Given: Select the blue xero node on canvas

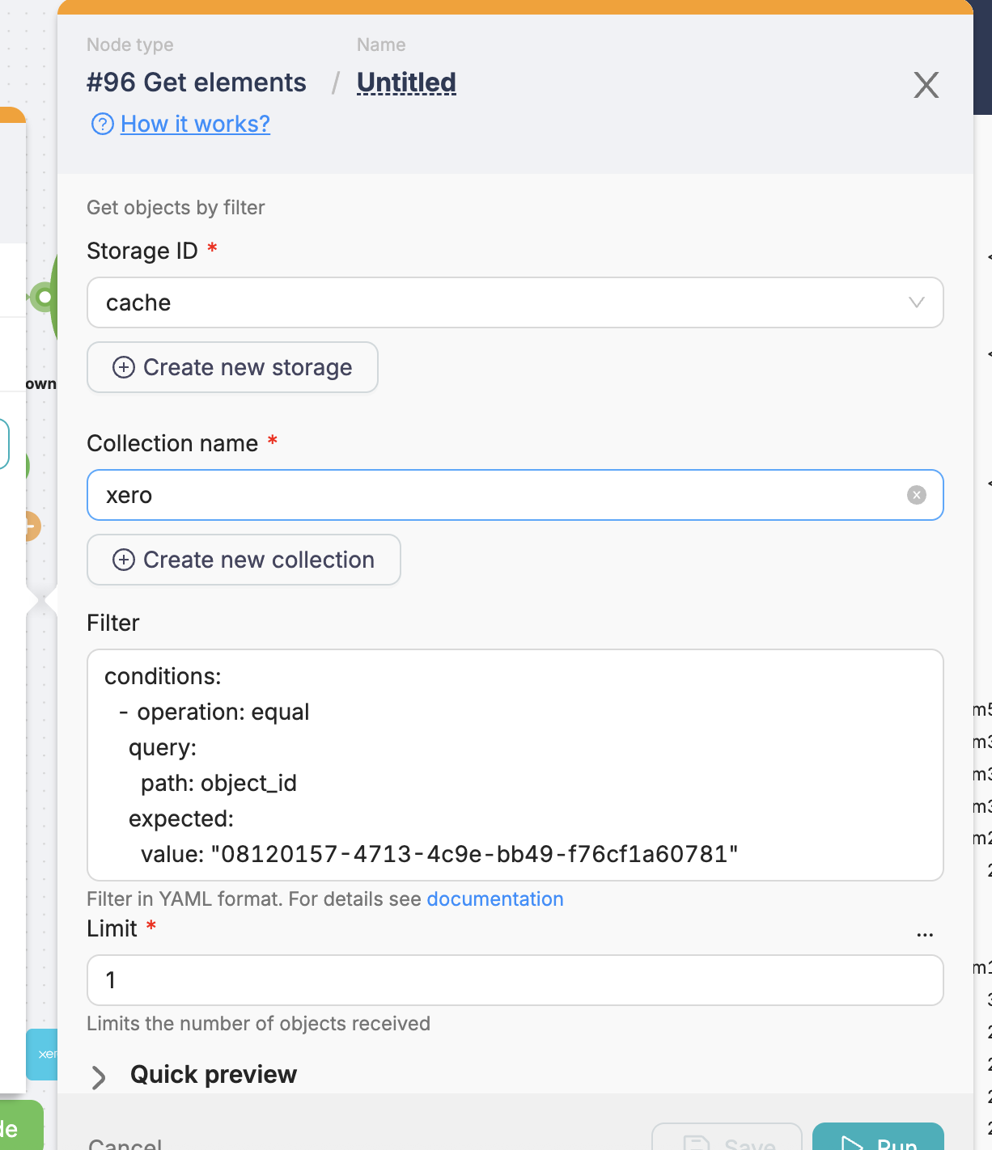Looking at the screenshot, I should 42,1054.
